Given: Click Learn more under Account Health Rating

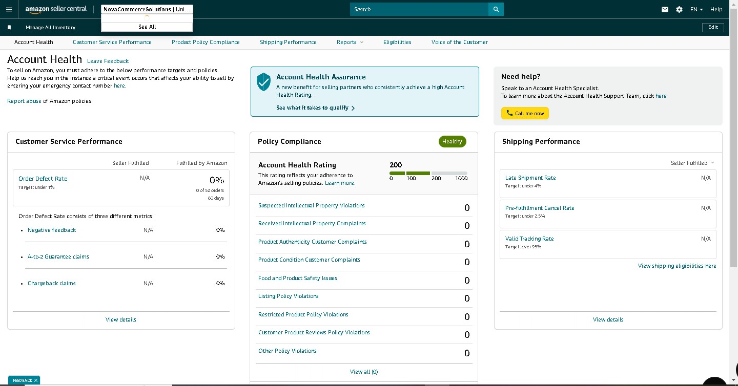Looking at the screenshot, I should tap(340, 183).
